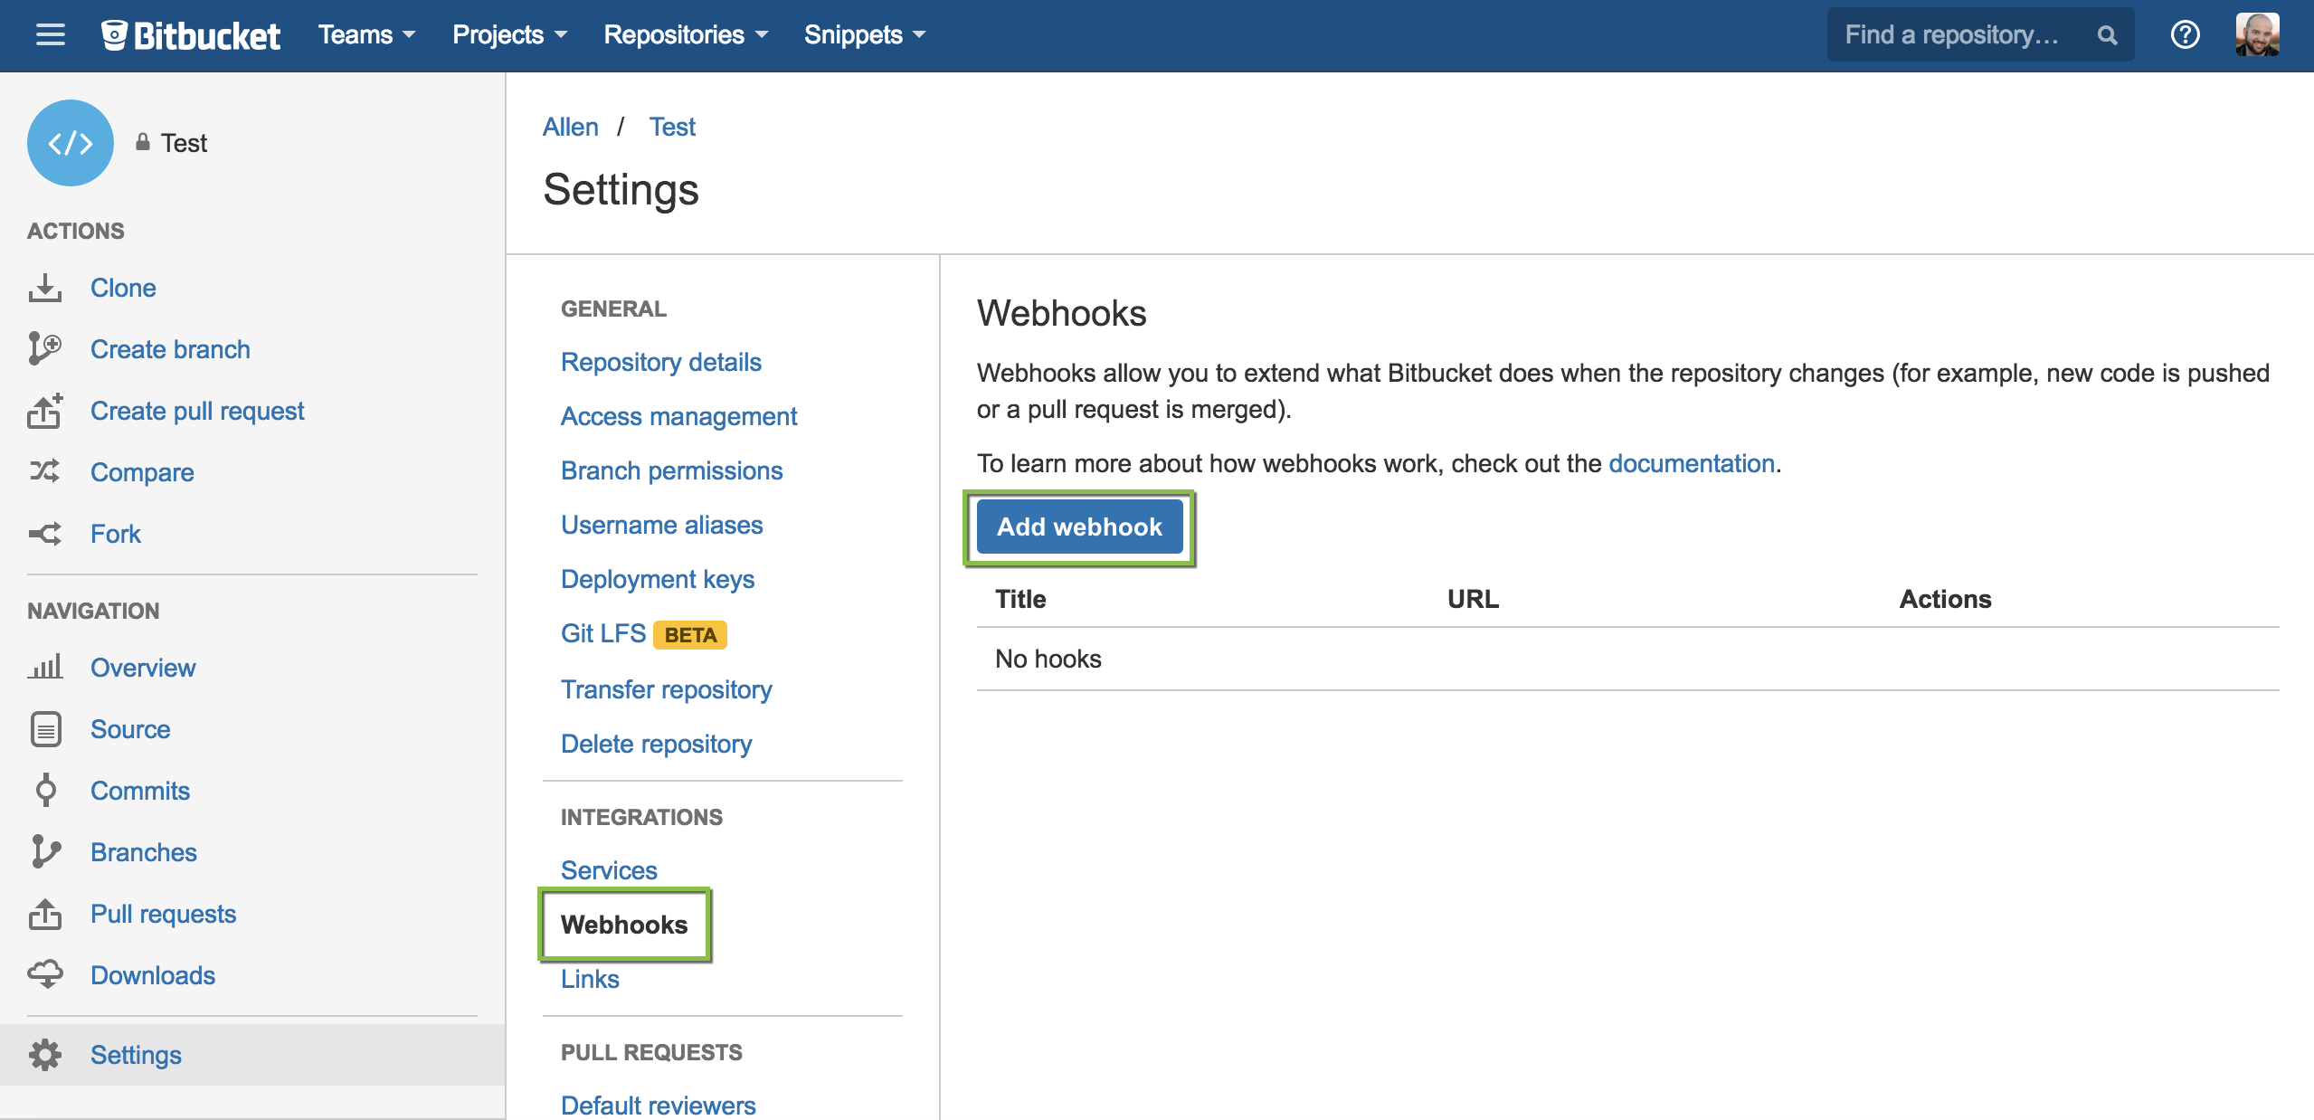The image size is (2314, 1120).
Task: Open the help question mark icon
Action: click(x=2185, y=35)
